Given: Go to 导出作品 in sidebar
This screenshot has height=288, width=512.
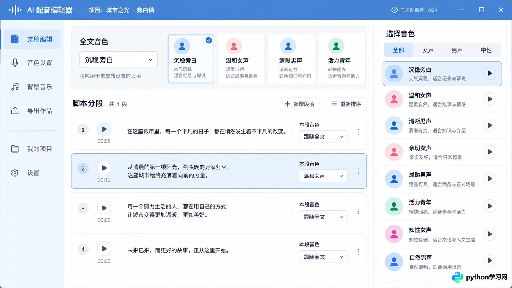Looking at the screenshot, I should [31, 111].
